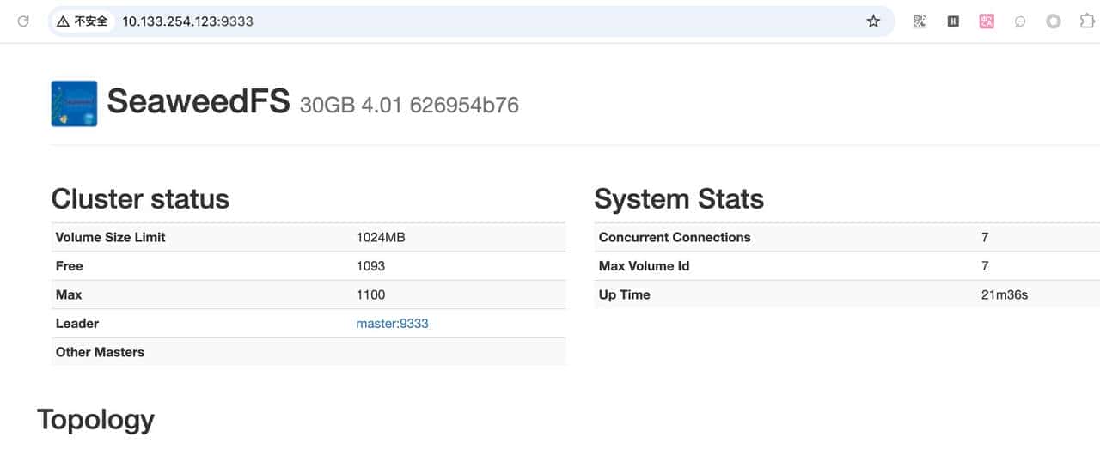Viewport: 1100px width, 449px height.
Task: Click the Cluster status heading
Action: pyautogui.click(x=140, y=199)
